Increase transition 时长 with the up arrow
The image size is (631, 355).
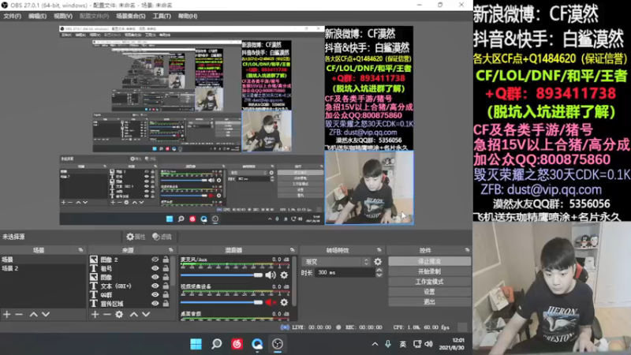pos(379,270)
